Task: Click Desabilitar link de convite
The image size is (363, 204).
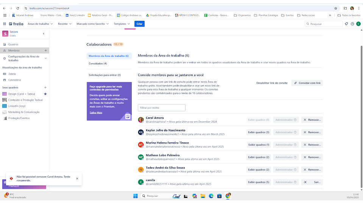Action: pyautogui.click(x=272, y=83)
